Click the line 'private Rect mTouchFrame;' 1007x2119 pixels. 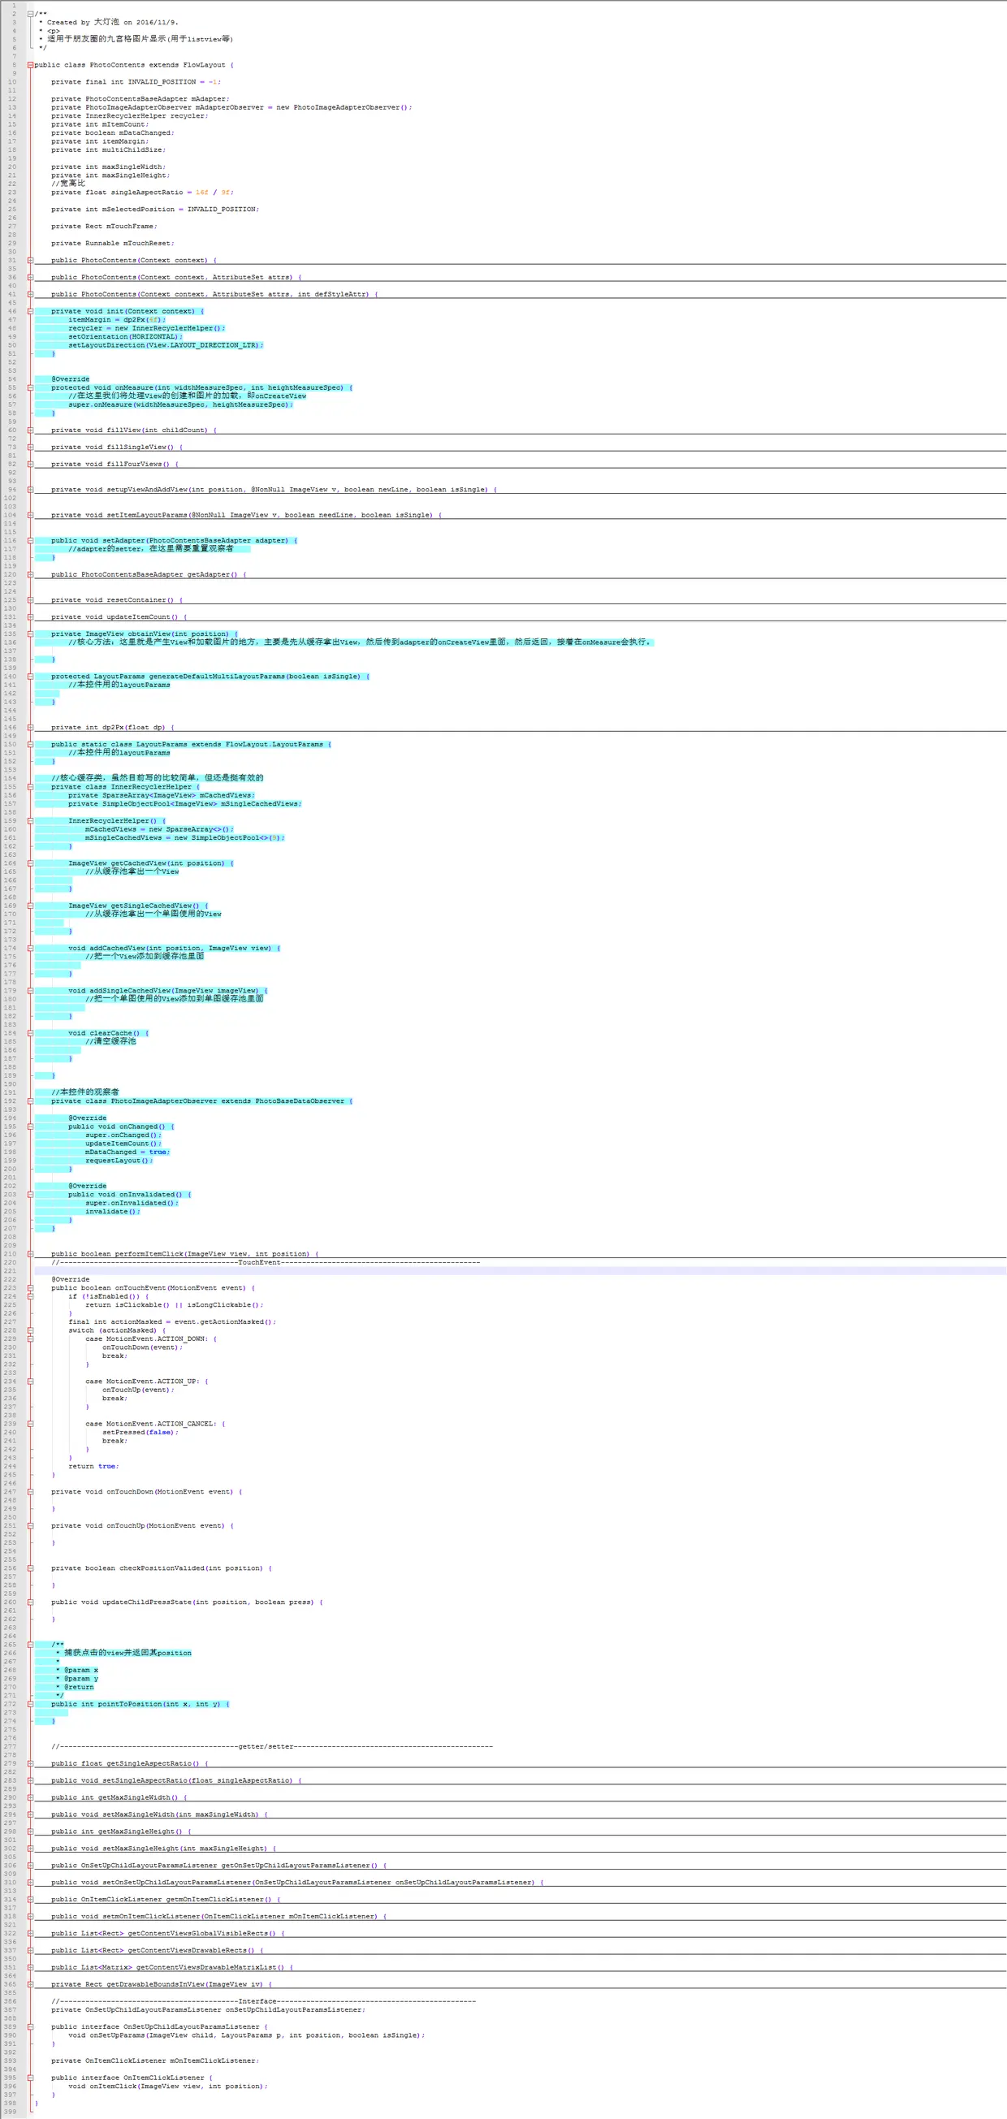tap(104, 227)
